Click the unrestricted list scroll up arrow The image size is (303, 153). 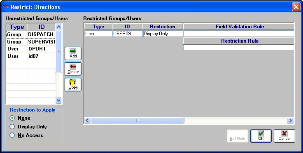pos(58,27)
